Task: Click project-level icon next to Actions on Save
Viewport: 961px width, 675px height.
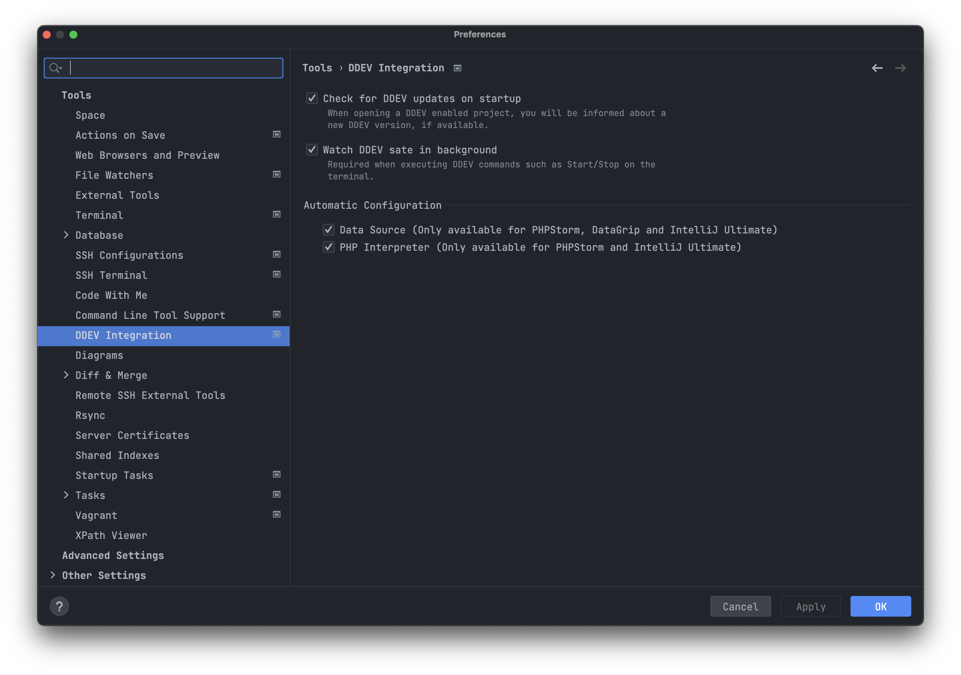Action: (x=277, y=134)
